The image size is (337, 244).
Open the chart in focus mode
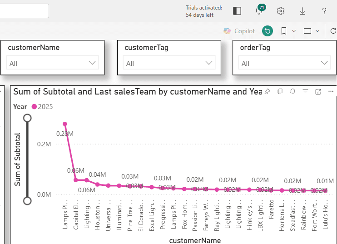(x=318, y=92)
